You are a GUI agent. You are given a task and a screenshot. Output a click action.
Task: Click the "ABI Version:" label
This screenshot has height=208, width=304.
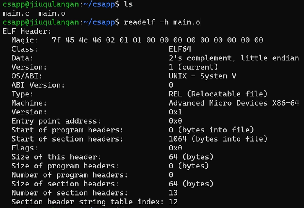pyautogui.click(x=38, y=85)
